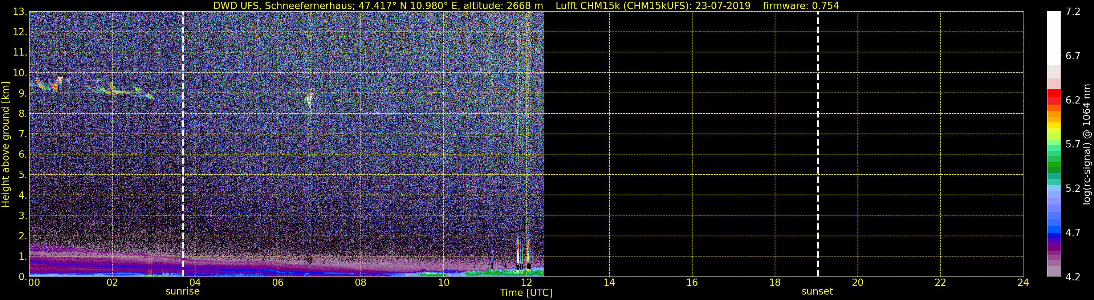The width and height of the screenshot is (1094, 300).
Task: Click the white top section of the colorbar
Action: (x=1054, y=38)
